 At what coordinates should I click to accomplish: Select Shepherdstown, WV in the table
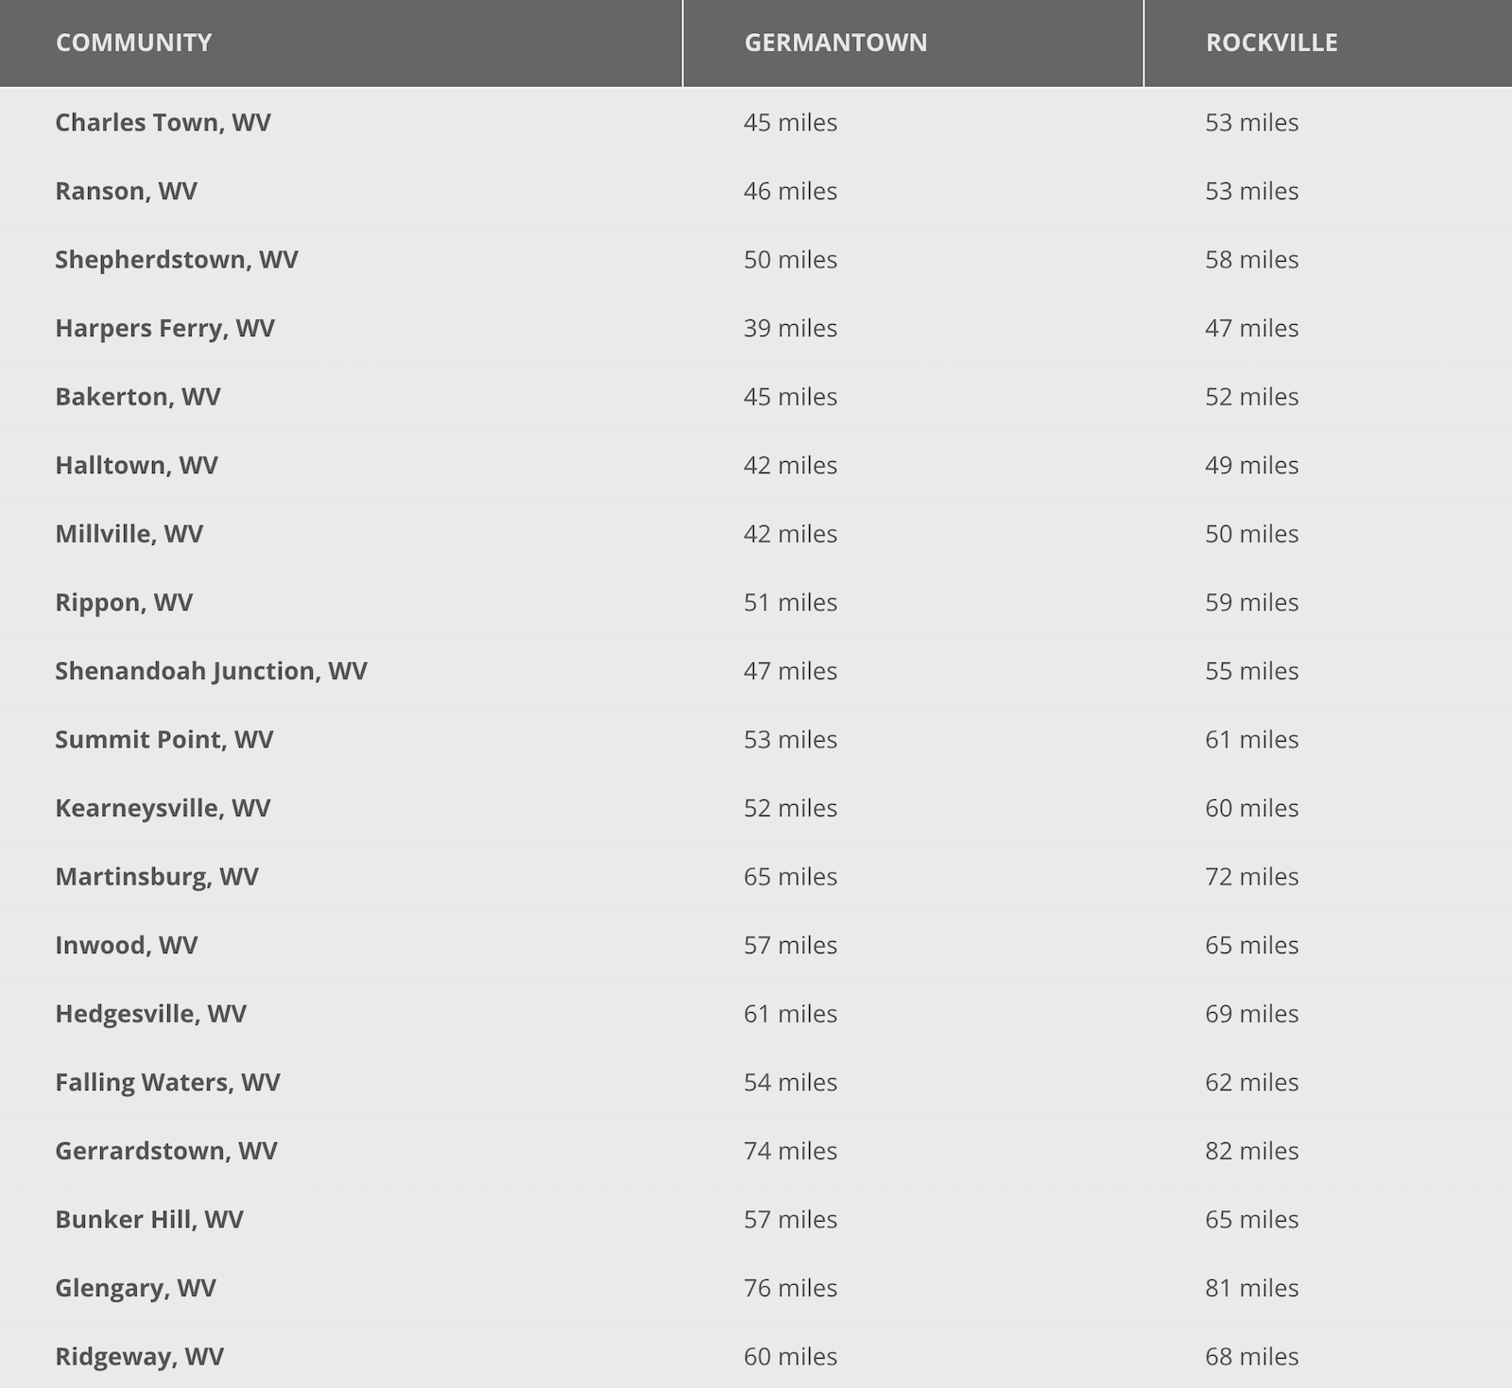point(176,260)
